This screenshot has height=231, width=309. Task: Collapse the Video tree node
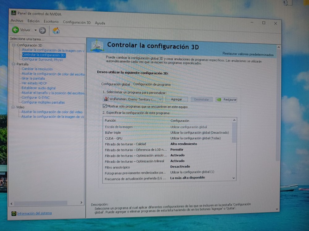point(13,107)
